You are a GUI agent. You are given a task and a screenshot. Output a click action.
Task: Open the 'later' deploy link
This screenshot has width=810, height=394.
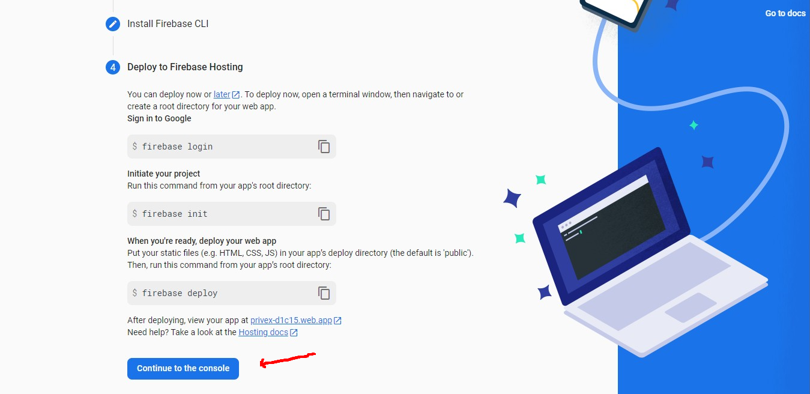pyautogui.click(x=222, y=94)
